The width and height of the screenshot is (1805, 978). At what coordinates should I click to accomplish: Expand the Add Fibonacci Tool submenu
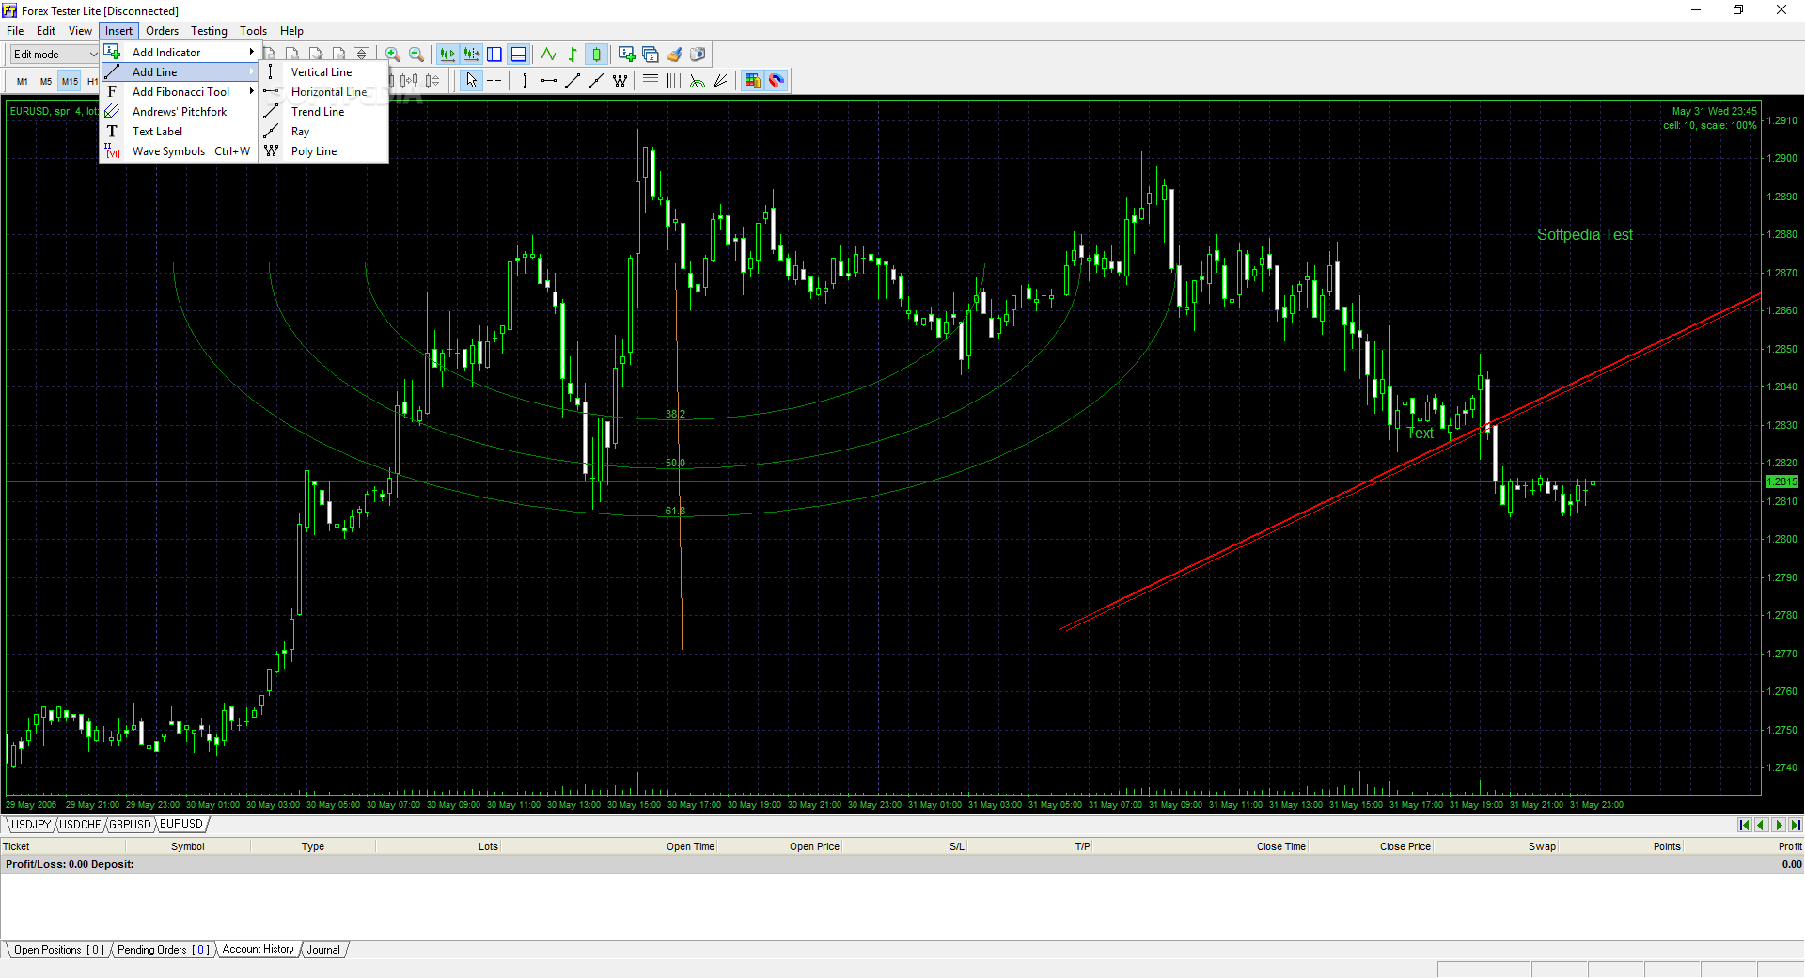(179, 92)
